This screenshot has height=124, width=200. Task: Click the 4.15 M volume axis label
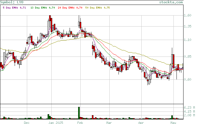(x=189, y=111)
